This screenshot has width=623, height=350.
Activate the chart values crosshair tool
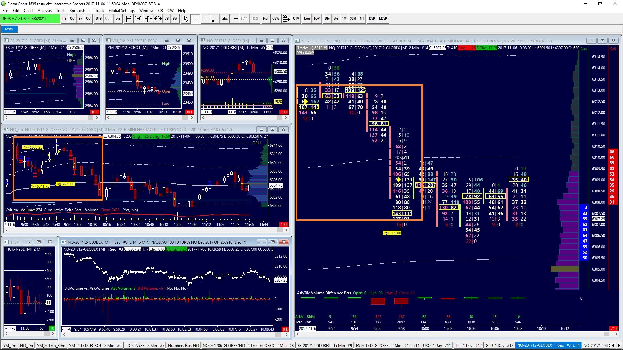pyautogui.click(x=196, y=19)
